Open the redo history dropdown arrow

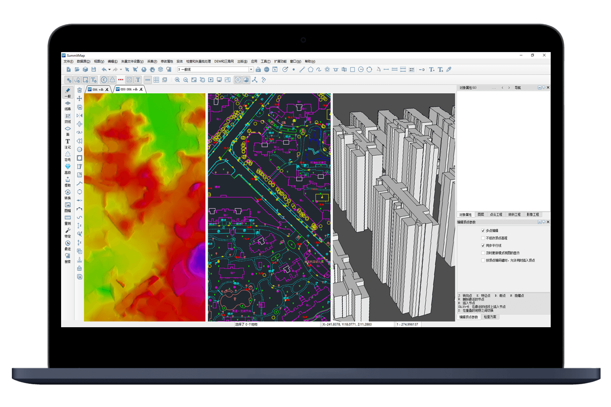pyautogui.click(x=121, y=70)
